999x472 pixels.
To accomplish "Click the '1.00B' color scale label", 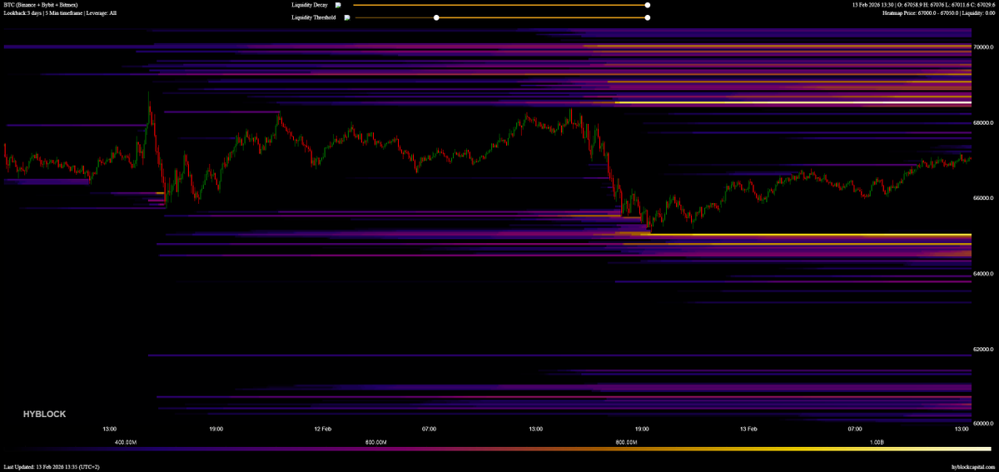I will click(877, 442).
